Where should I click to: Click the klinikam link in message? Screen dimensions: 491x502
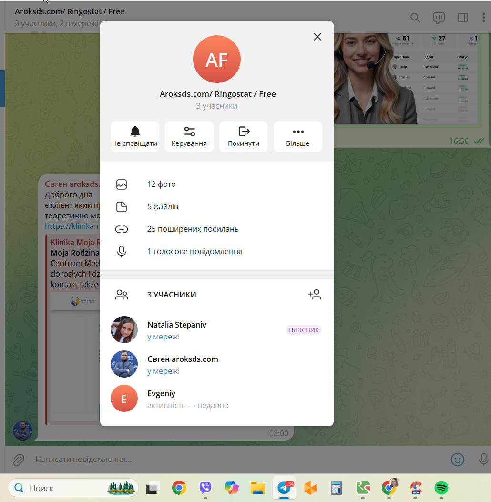click(72, 226)
